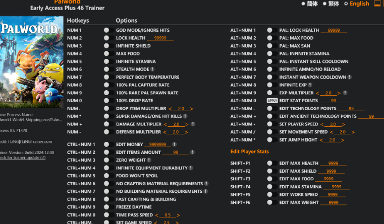Click Palworld game cover thumbnail
The width and height of the screenshot is (384, 224).
(x=32, y=62)
